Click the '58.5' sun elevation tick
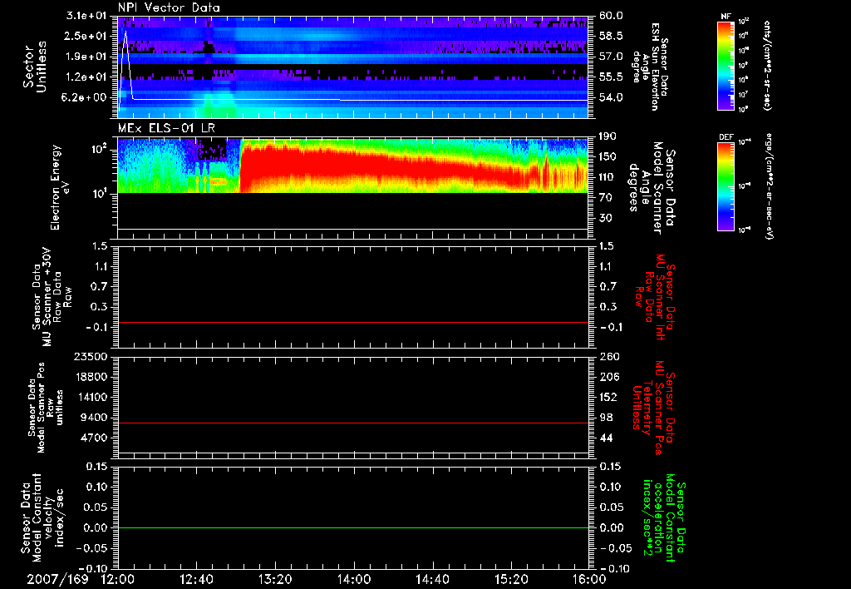This screenshot has height=589, width=851. pyautogui.click(x=611, y=36)
